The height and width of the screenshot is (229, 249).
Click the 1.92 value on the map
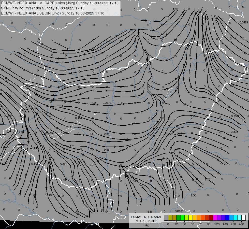[x=175, y=9]
